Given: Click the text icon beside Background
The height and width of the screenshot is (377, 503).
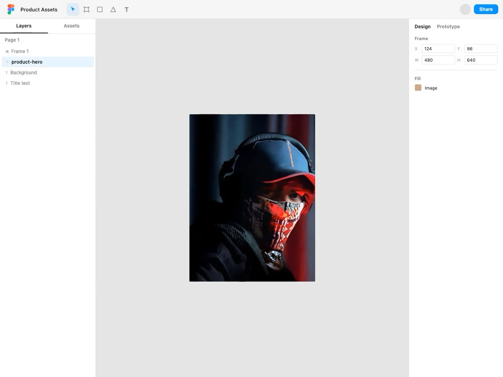Looking at the screenshot, I should 7,73.
